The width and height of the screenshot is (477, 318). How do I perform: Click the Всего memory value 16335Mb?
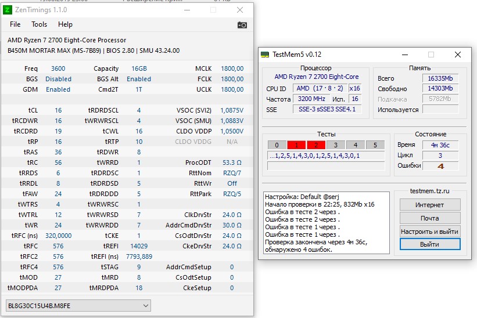440,78
